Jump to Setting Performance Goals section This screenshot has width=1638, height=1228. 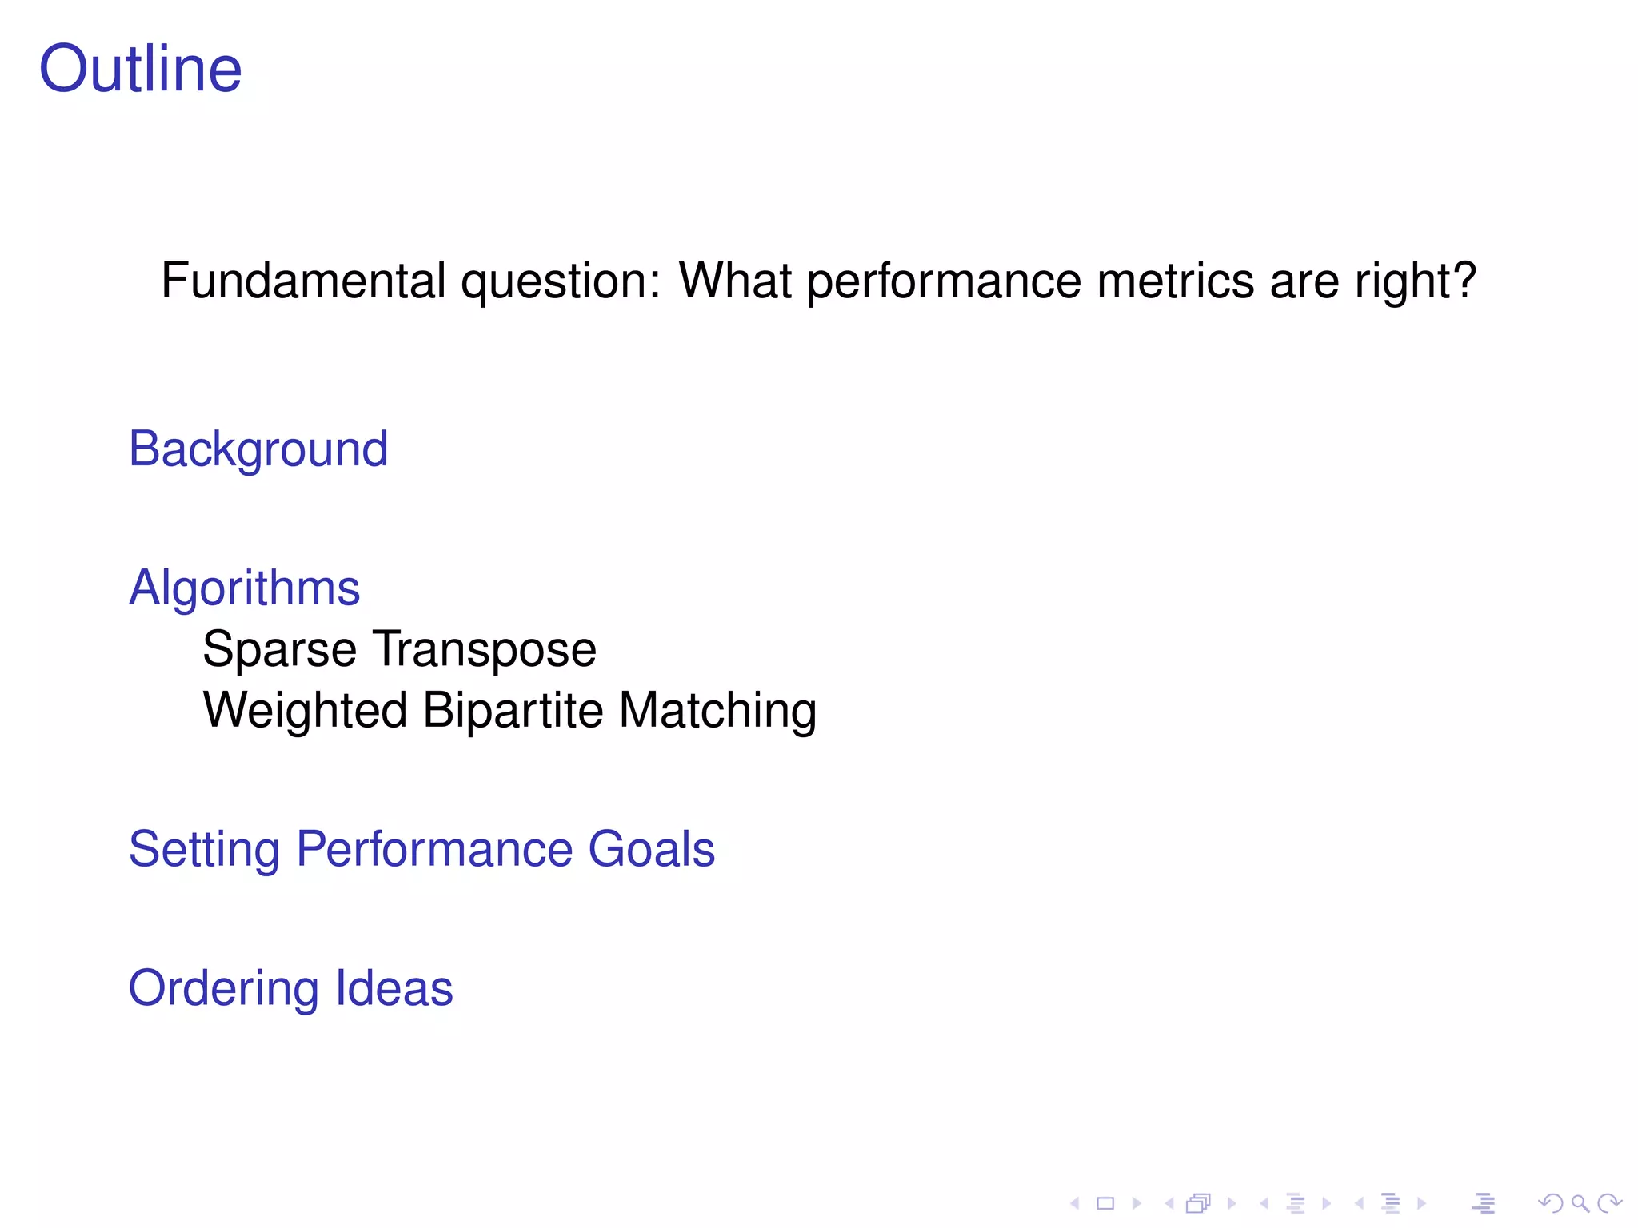point(421,849)
